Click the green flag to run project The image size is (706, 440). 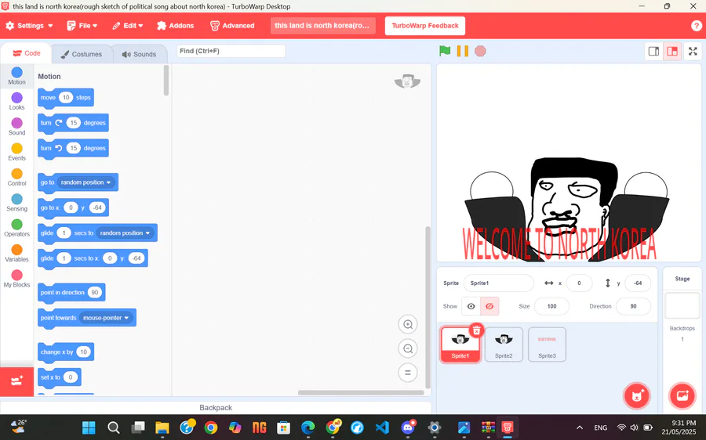pos(445,51)
